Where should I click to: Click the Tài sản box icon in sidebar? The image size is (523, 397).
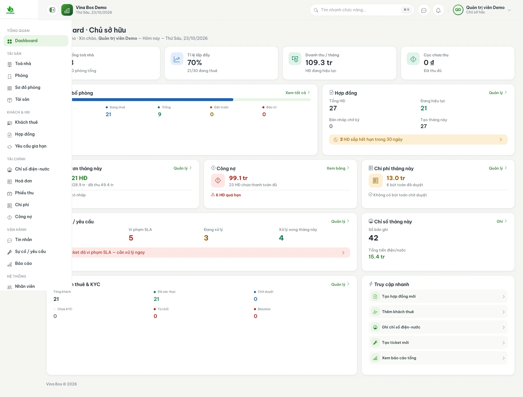(10, 100)
